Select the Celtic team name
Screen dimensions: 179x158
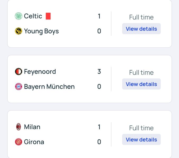click(33, 16)
